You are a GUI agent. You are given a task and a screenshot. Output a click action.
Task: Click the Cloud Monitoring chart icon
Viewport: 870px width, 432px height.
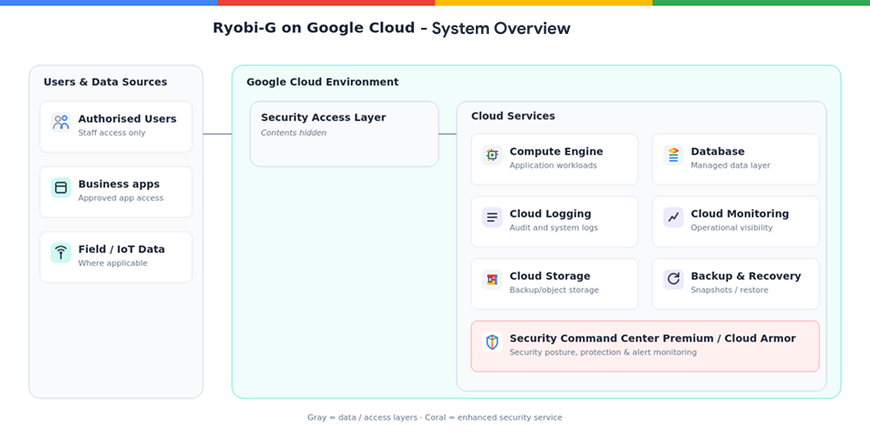[x=673, y=217]
